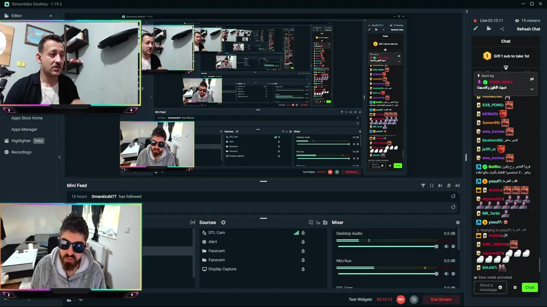
Task: Click the Alert globe icon in Sources
Action: 204,242
